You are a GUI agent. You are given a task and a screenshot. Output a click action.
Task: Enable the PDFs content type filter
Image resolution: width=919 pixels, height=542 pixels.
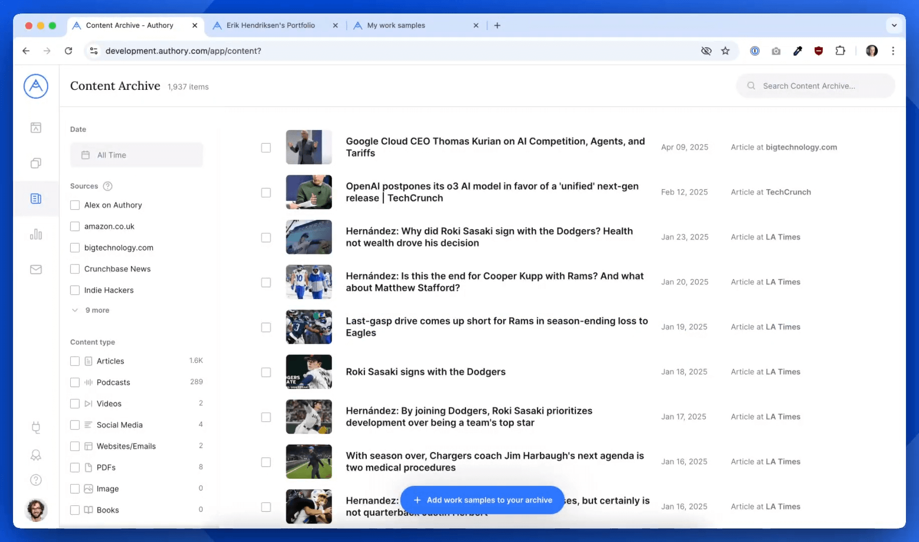75,467
